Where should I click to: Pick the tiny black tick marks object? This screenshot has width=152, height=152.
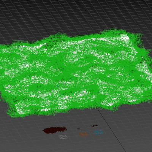79,128
